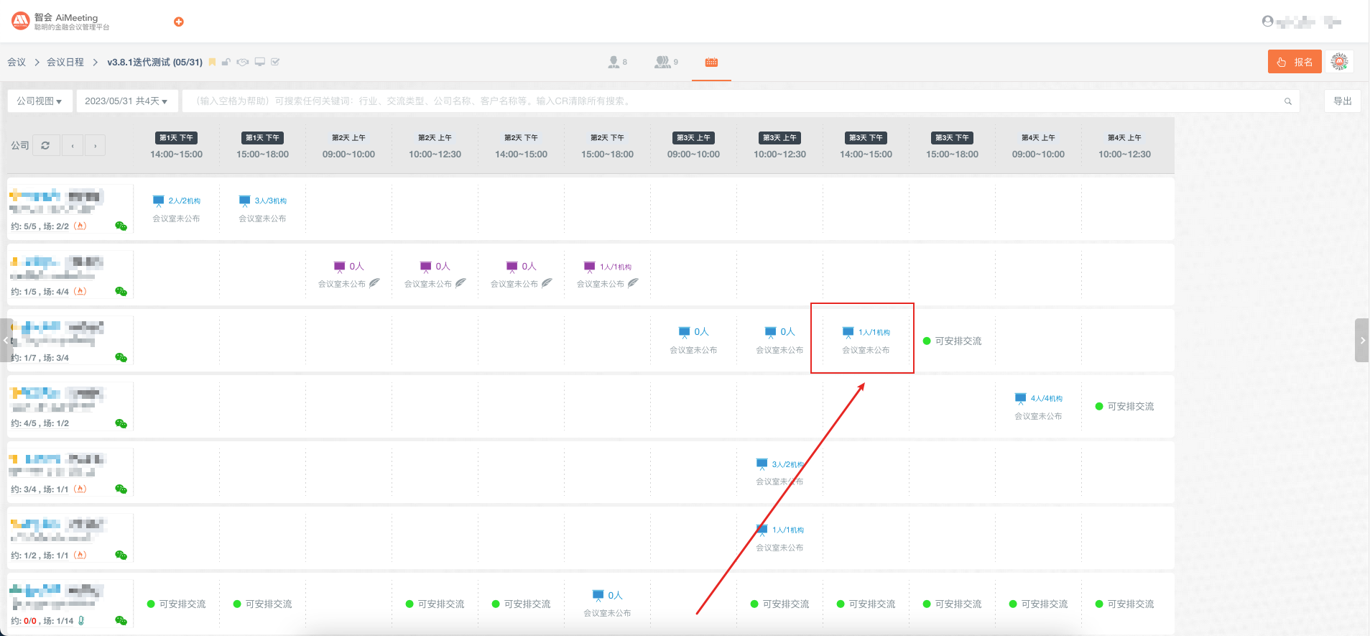Image resolution: width=1370 pixels, height=636 pixels.
Task: Select the 第1天 下午 14:00~15:00 column header
Action: click(176, 145)
